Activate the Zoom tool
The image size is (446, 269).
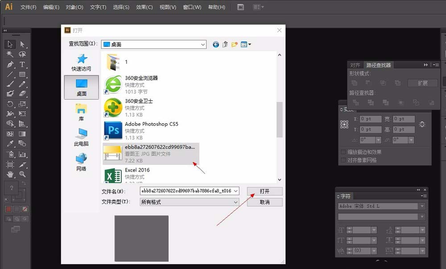[x=22, y=174]
